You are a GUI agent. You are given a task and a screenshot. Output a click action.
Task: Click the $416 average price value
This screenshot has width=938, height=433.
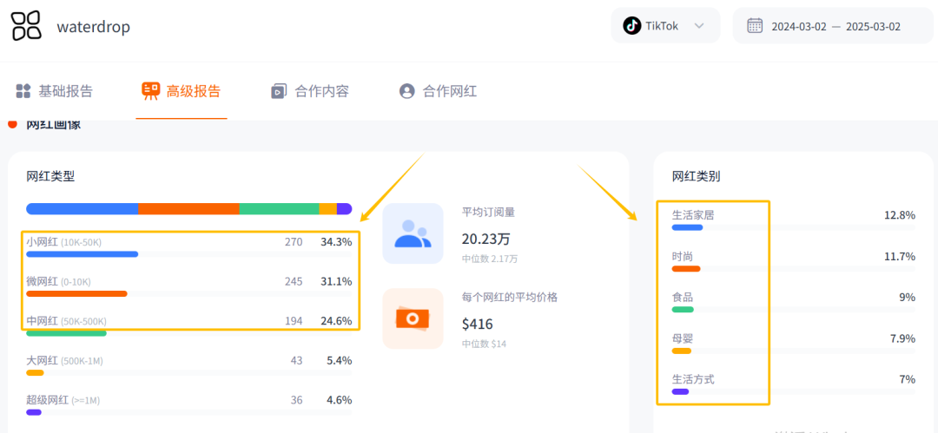[x=478, y=325]
